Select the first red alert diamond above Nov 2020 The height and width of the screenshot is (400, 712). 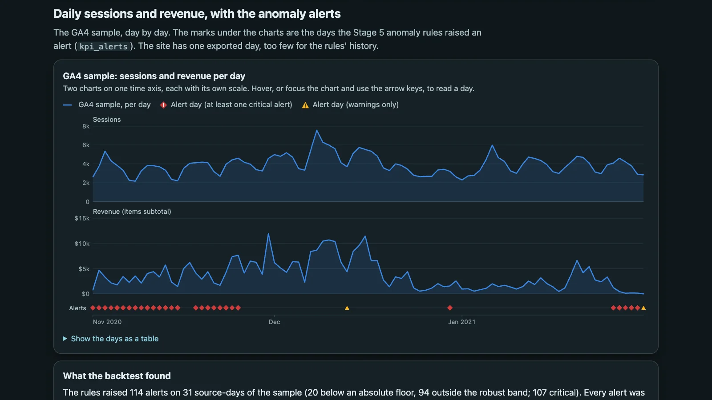coord(93,308)
